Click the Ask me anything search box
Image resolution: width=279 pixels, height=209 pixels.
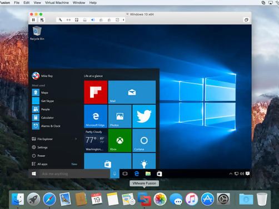pos(74,174)
